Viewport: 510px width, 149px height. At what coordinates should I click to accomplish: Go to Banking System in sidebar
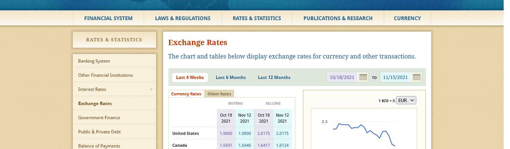[x=94, y=61]
